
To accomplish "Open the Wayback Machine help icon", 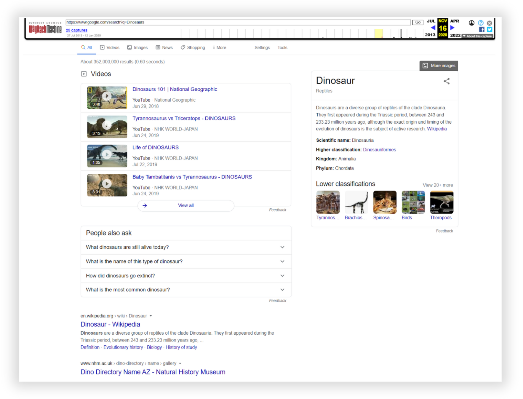I will (x=481, y=23).
